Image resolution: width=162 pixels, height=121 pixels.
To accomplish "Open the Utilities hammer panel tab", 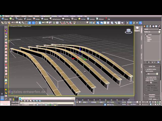I will click(159, 26).
